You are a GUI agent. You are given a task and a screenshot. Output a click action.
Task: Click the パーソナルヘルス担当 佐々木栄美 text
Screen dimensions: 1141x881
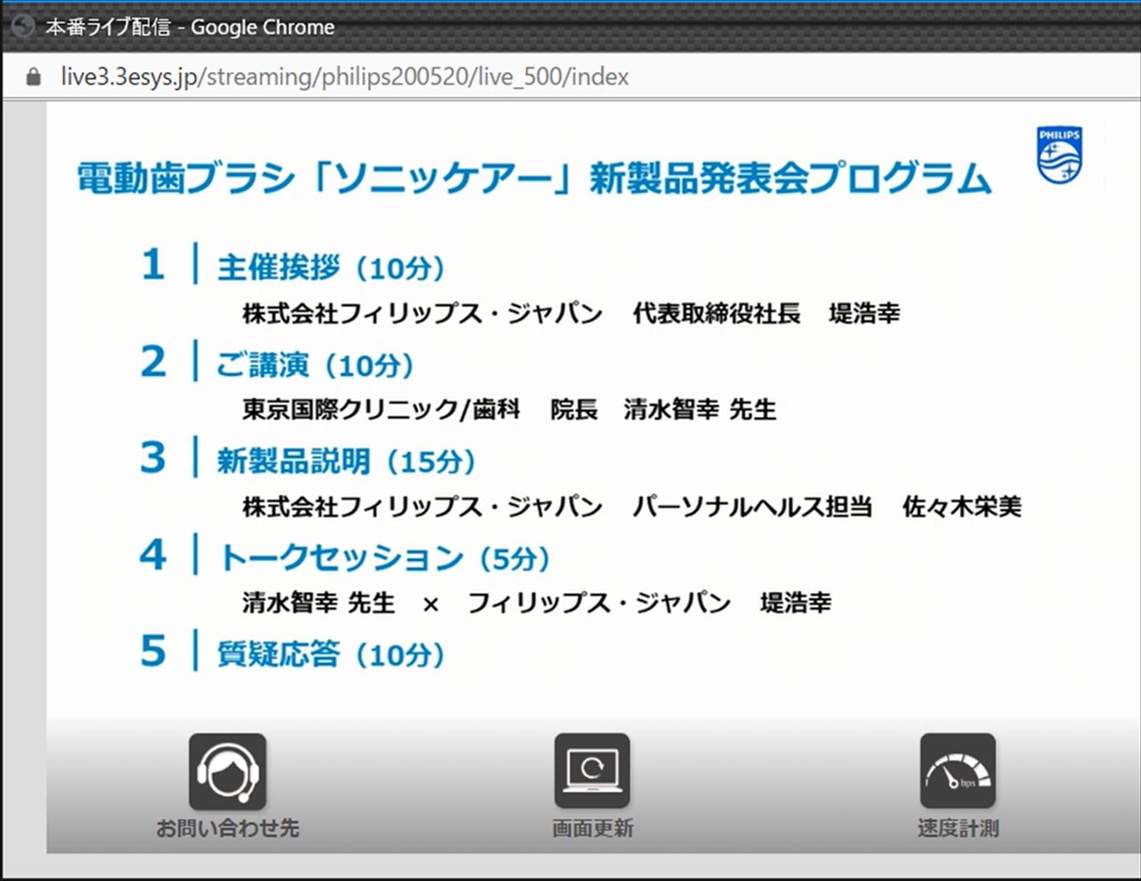click(826, 507)
